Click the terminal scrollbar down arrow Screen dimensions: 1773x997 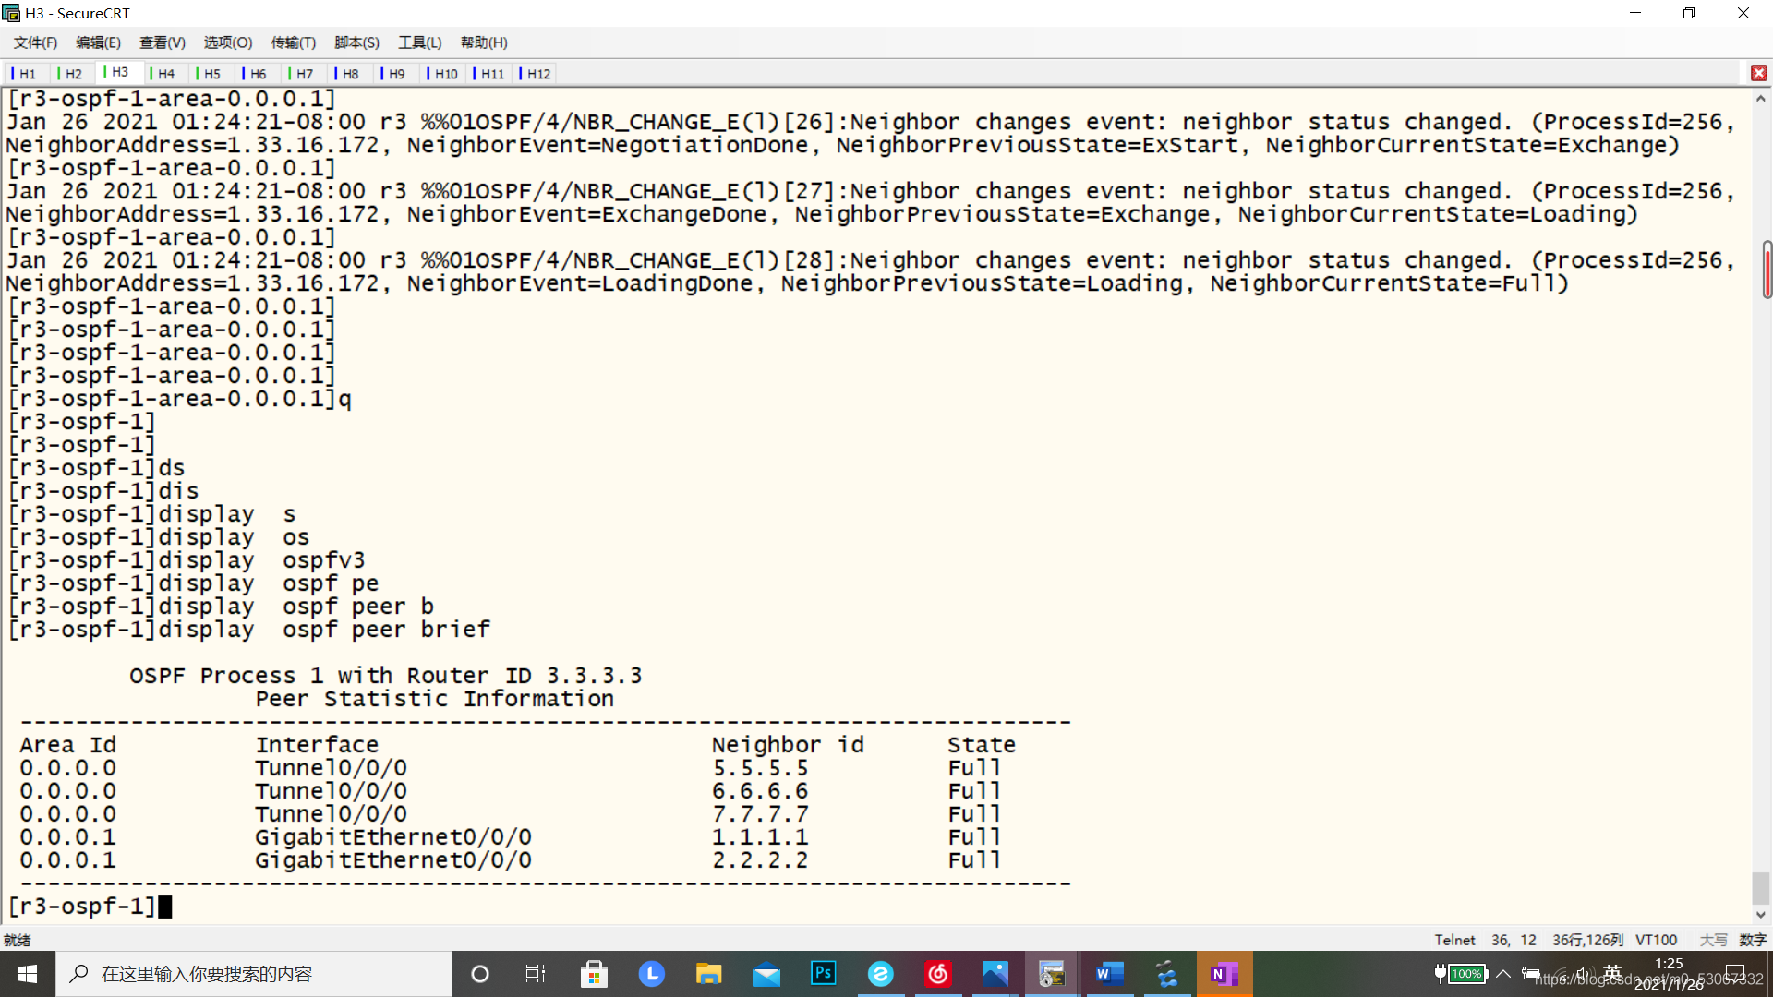click(1761, 914)
